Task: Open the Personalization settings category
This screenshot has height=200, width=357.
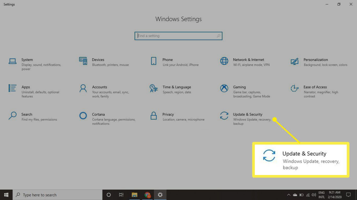Action: coord(319,62)
